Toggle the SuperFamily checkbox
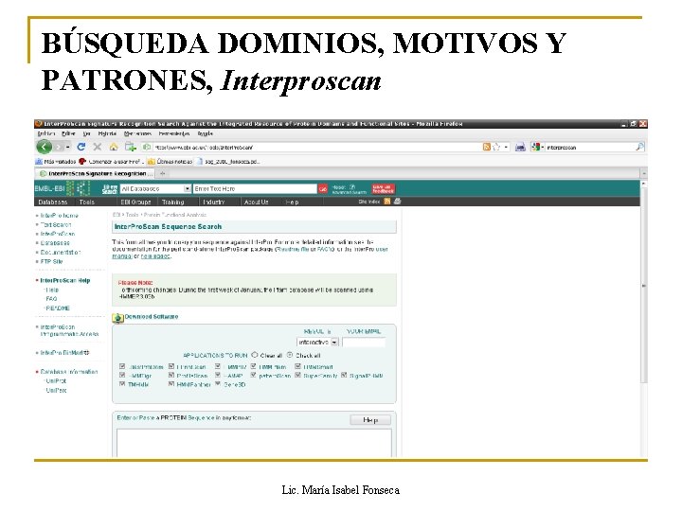 pyautogui.click(x=298, y=375)
